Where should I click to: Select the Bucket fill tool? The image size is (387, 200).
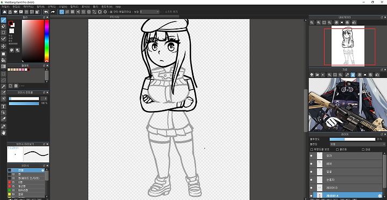pyautogui.click(x=3, y=60)
